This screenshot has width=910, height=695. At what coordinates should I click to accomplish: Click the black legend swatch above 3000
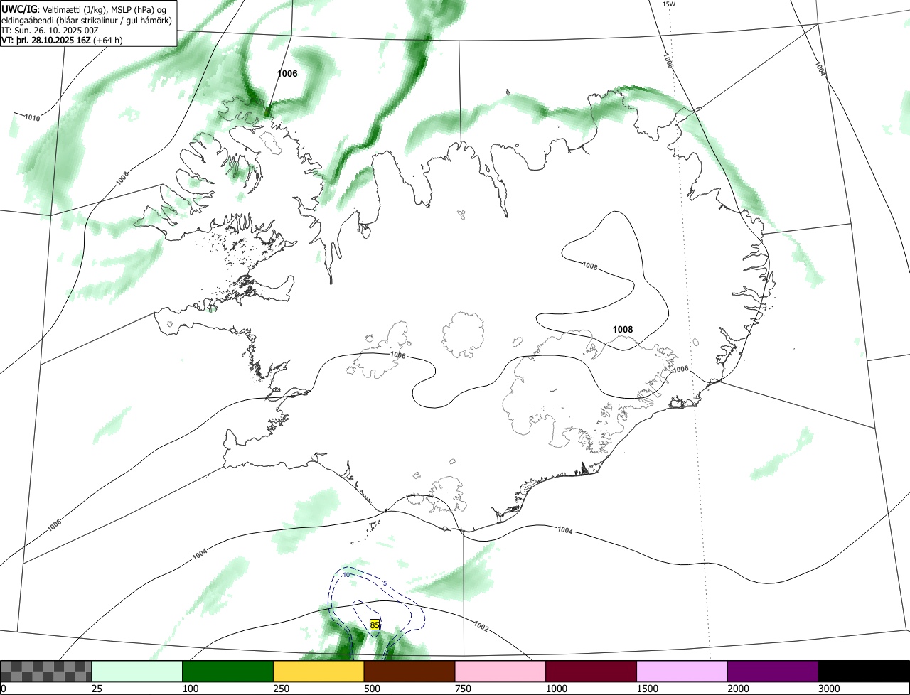(864, 672)
